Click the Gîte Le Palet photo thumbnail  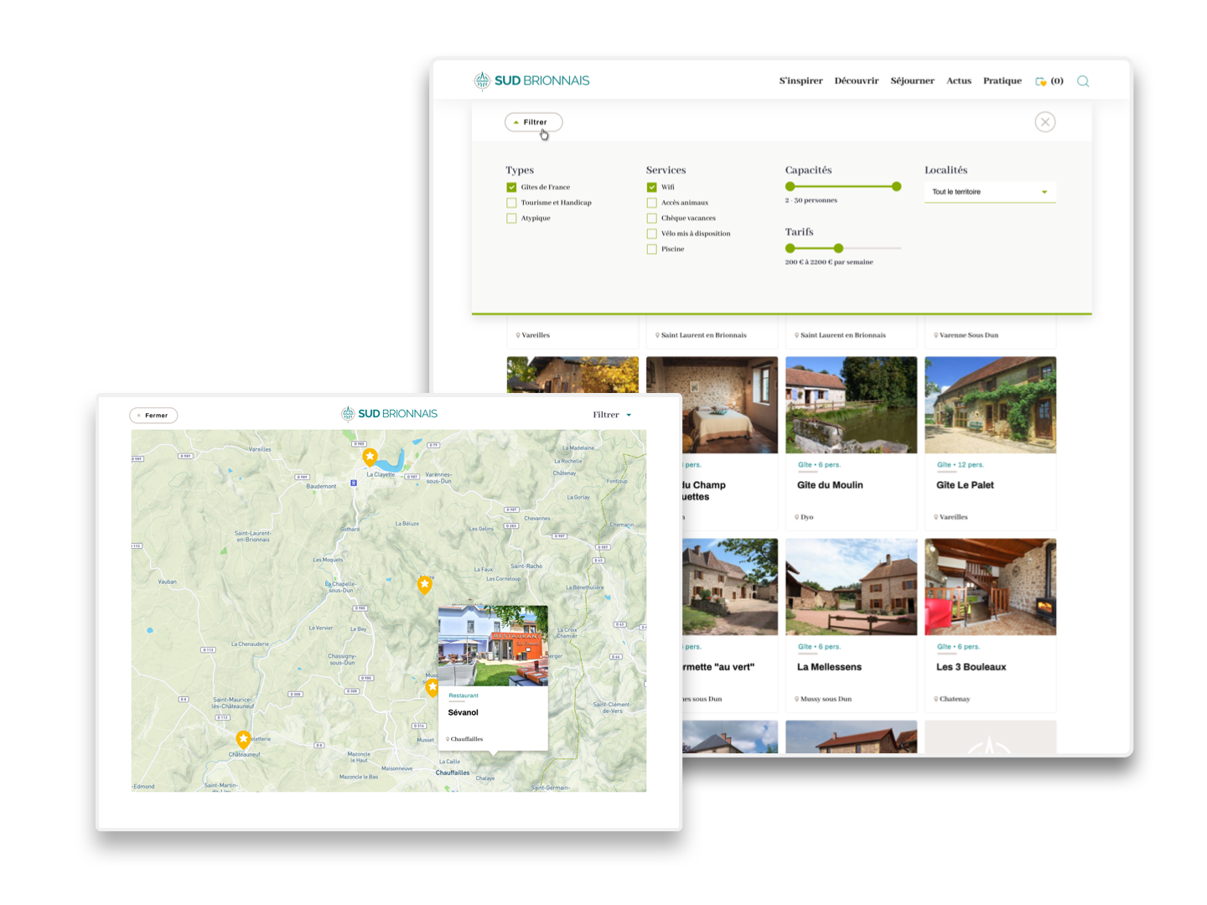[x=990, y=405]
